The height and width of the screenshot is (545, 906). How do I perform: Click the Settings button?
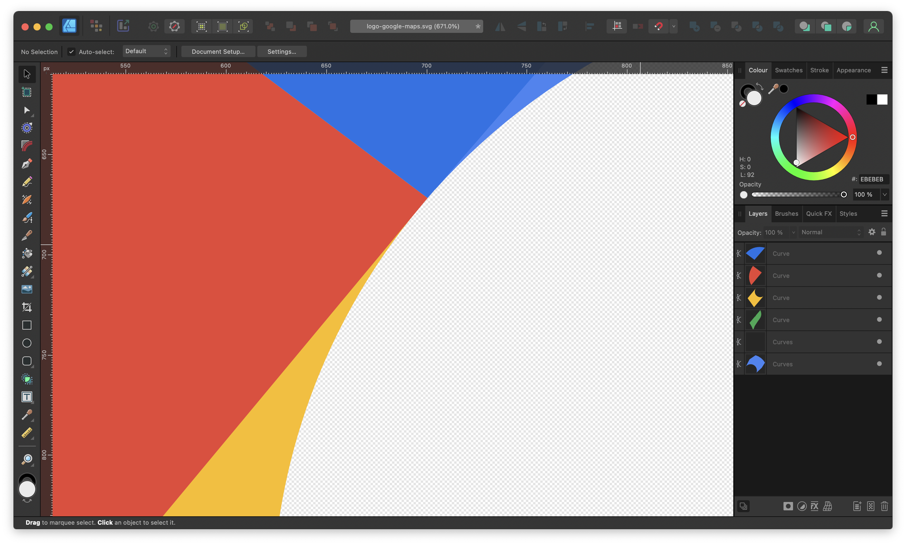[x=282, y=51]
